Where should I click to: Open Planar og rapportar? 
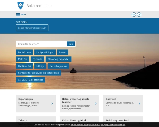58,59
